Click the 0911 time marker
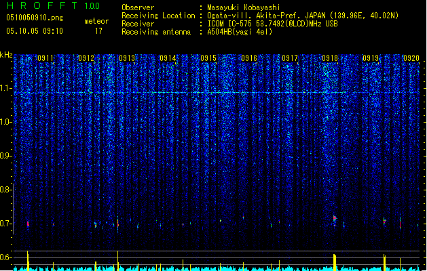Viewport: 427px width, 271px height. [45, 58]
